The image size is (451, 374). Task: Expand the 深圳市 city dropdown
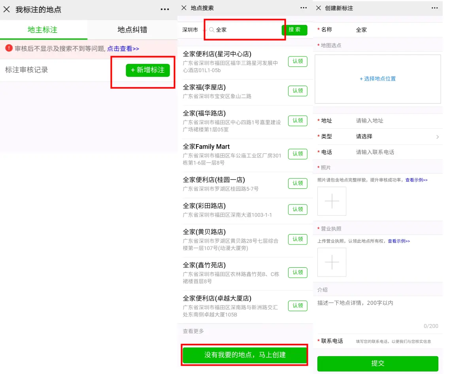[193, 30]
